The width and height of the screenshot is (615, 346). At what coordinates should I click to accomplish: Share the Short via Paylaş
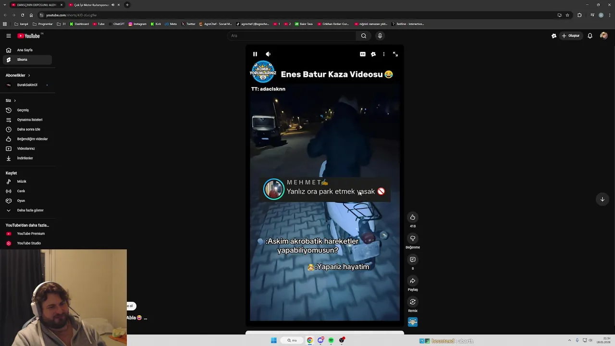click(x=413, y=281)
